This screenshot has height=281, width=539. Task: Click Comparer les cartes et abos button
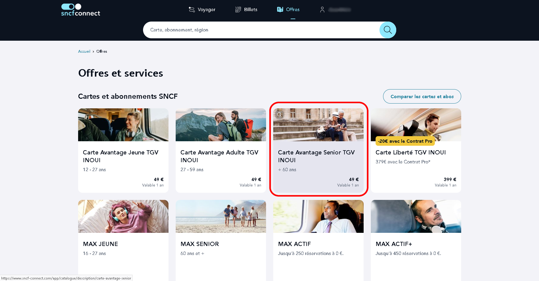(422, 96)
